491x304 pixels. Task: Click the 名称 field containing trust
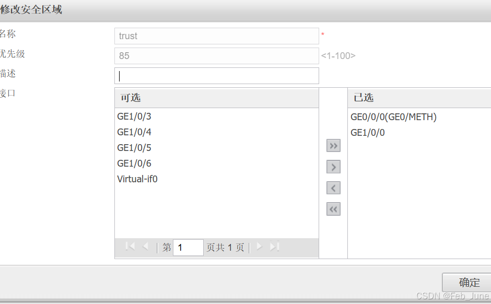(x=217, y=36)
